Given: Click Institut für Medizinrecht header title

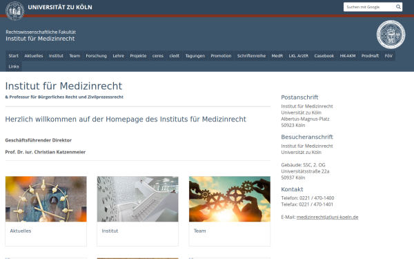Looking at the screenshot, I should tap(40, 39).
